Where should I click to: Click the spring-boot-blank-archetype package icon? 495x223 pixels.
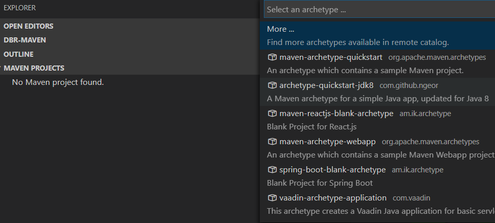coord(272,170)
